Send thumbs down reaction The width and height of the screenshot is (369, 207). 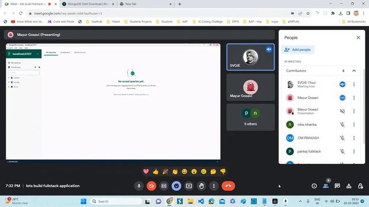(223, 171)
